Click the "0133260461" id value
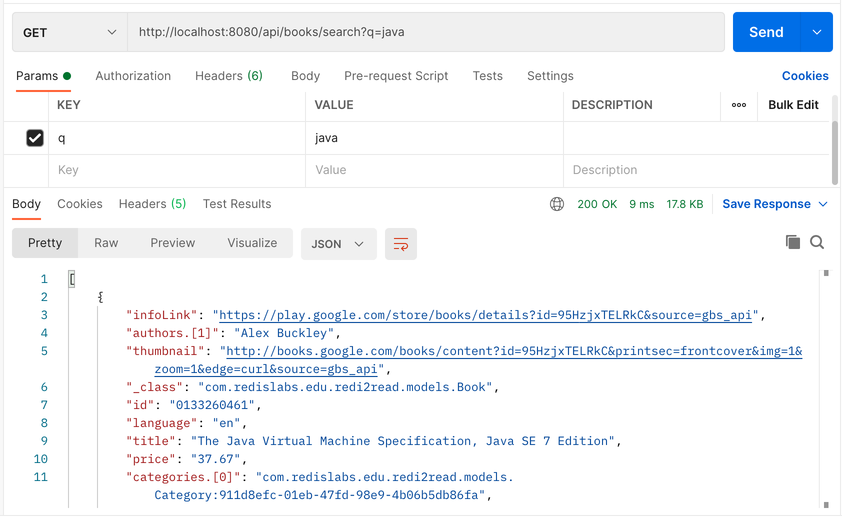This screenshot has width=842, height=520. (212, 405)
